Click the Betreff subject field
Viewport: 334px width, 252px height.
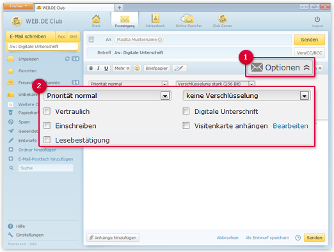(x=203, y=52)
